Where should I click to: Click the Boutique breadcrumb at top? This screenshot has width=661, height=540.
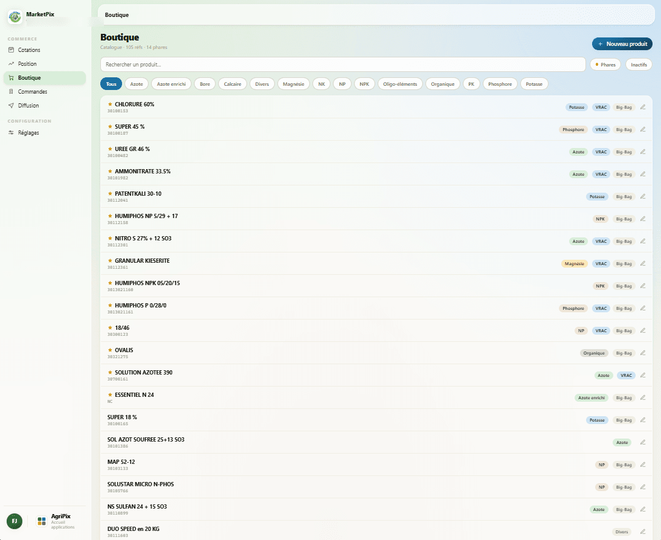point(117,14)
